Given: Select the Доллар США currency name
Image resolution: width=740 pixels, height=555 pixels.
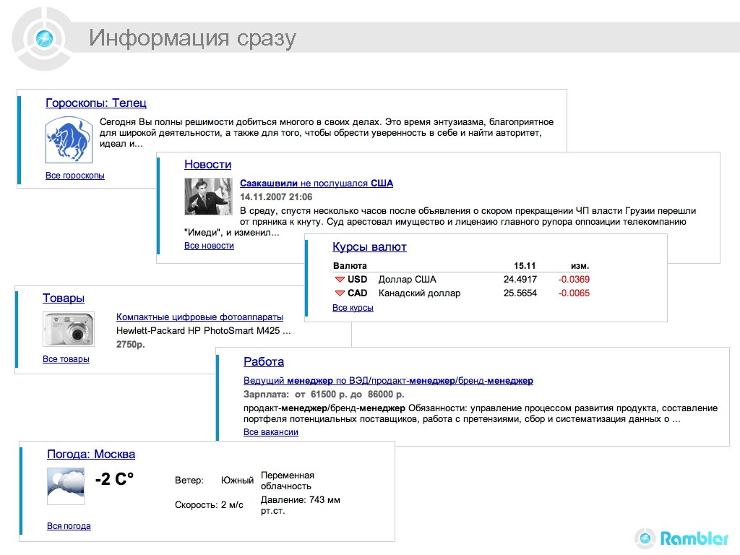Looking at the screenshot, I should pos(408,280).
